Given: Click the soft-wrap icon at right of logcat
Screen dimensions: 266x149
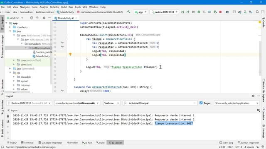Looking at the screenshot, I should coord(259,111).
